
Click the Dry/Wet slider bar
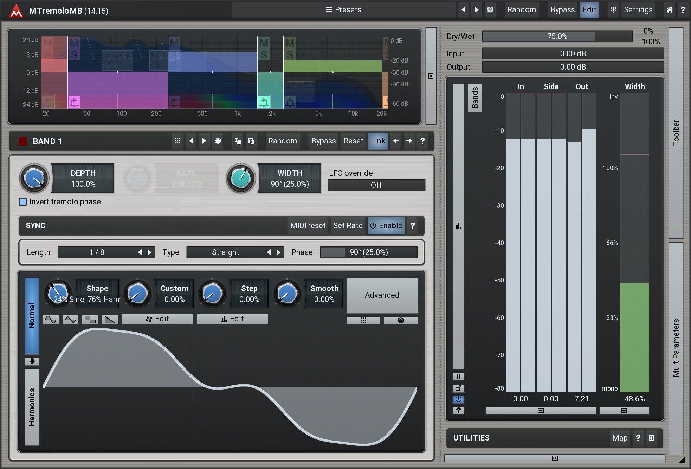tap(557, 36)
